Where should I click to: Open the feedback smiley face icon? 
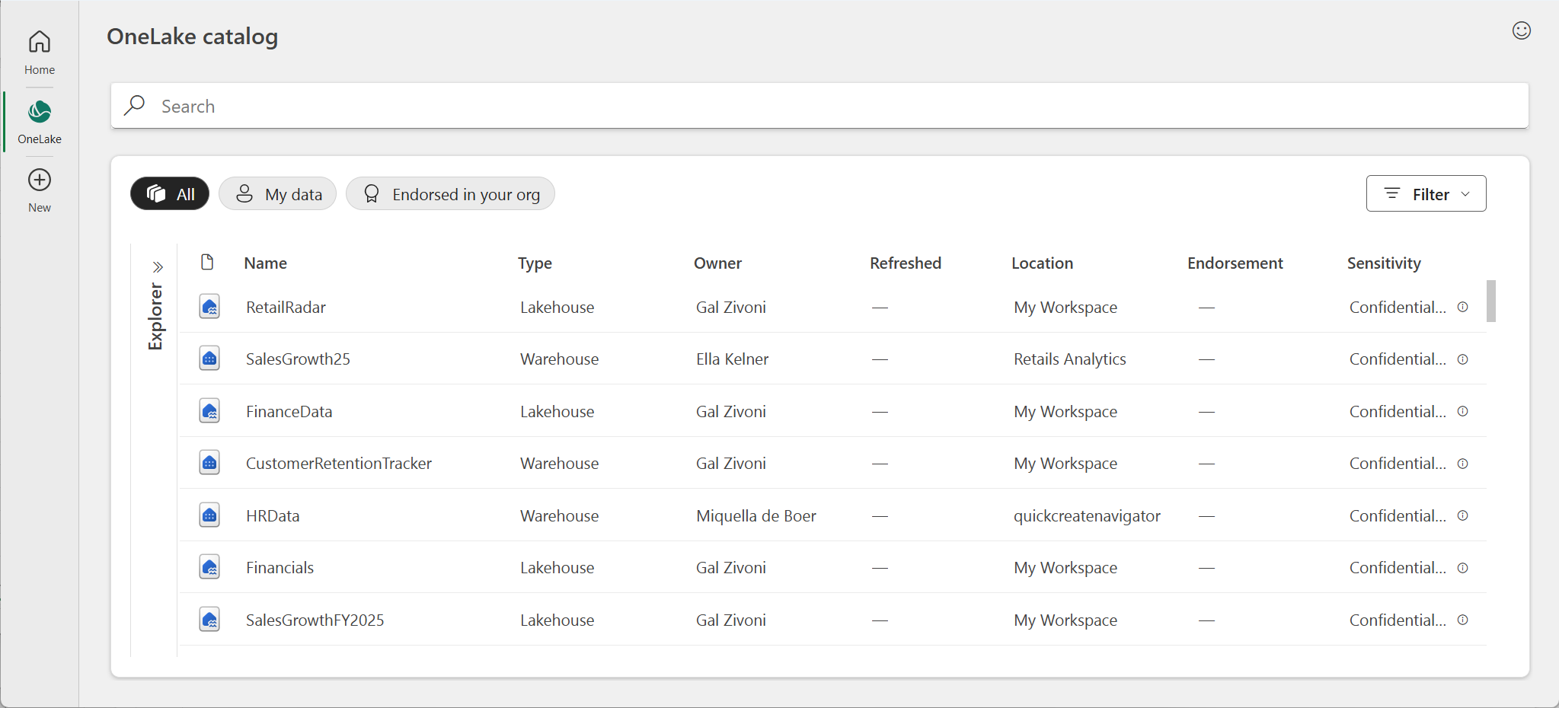click(1521, 30)
